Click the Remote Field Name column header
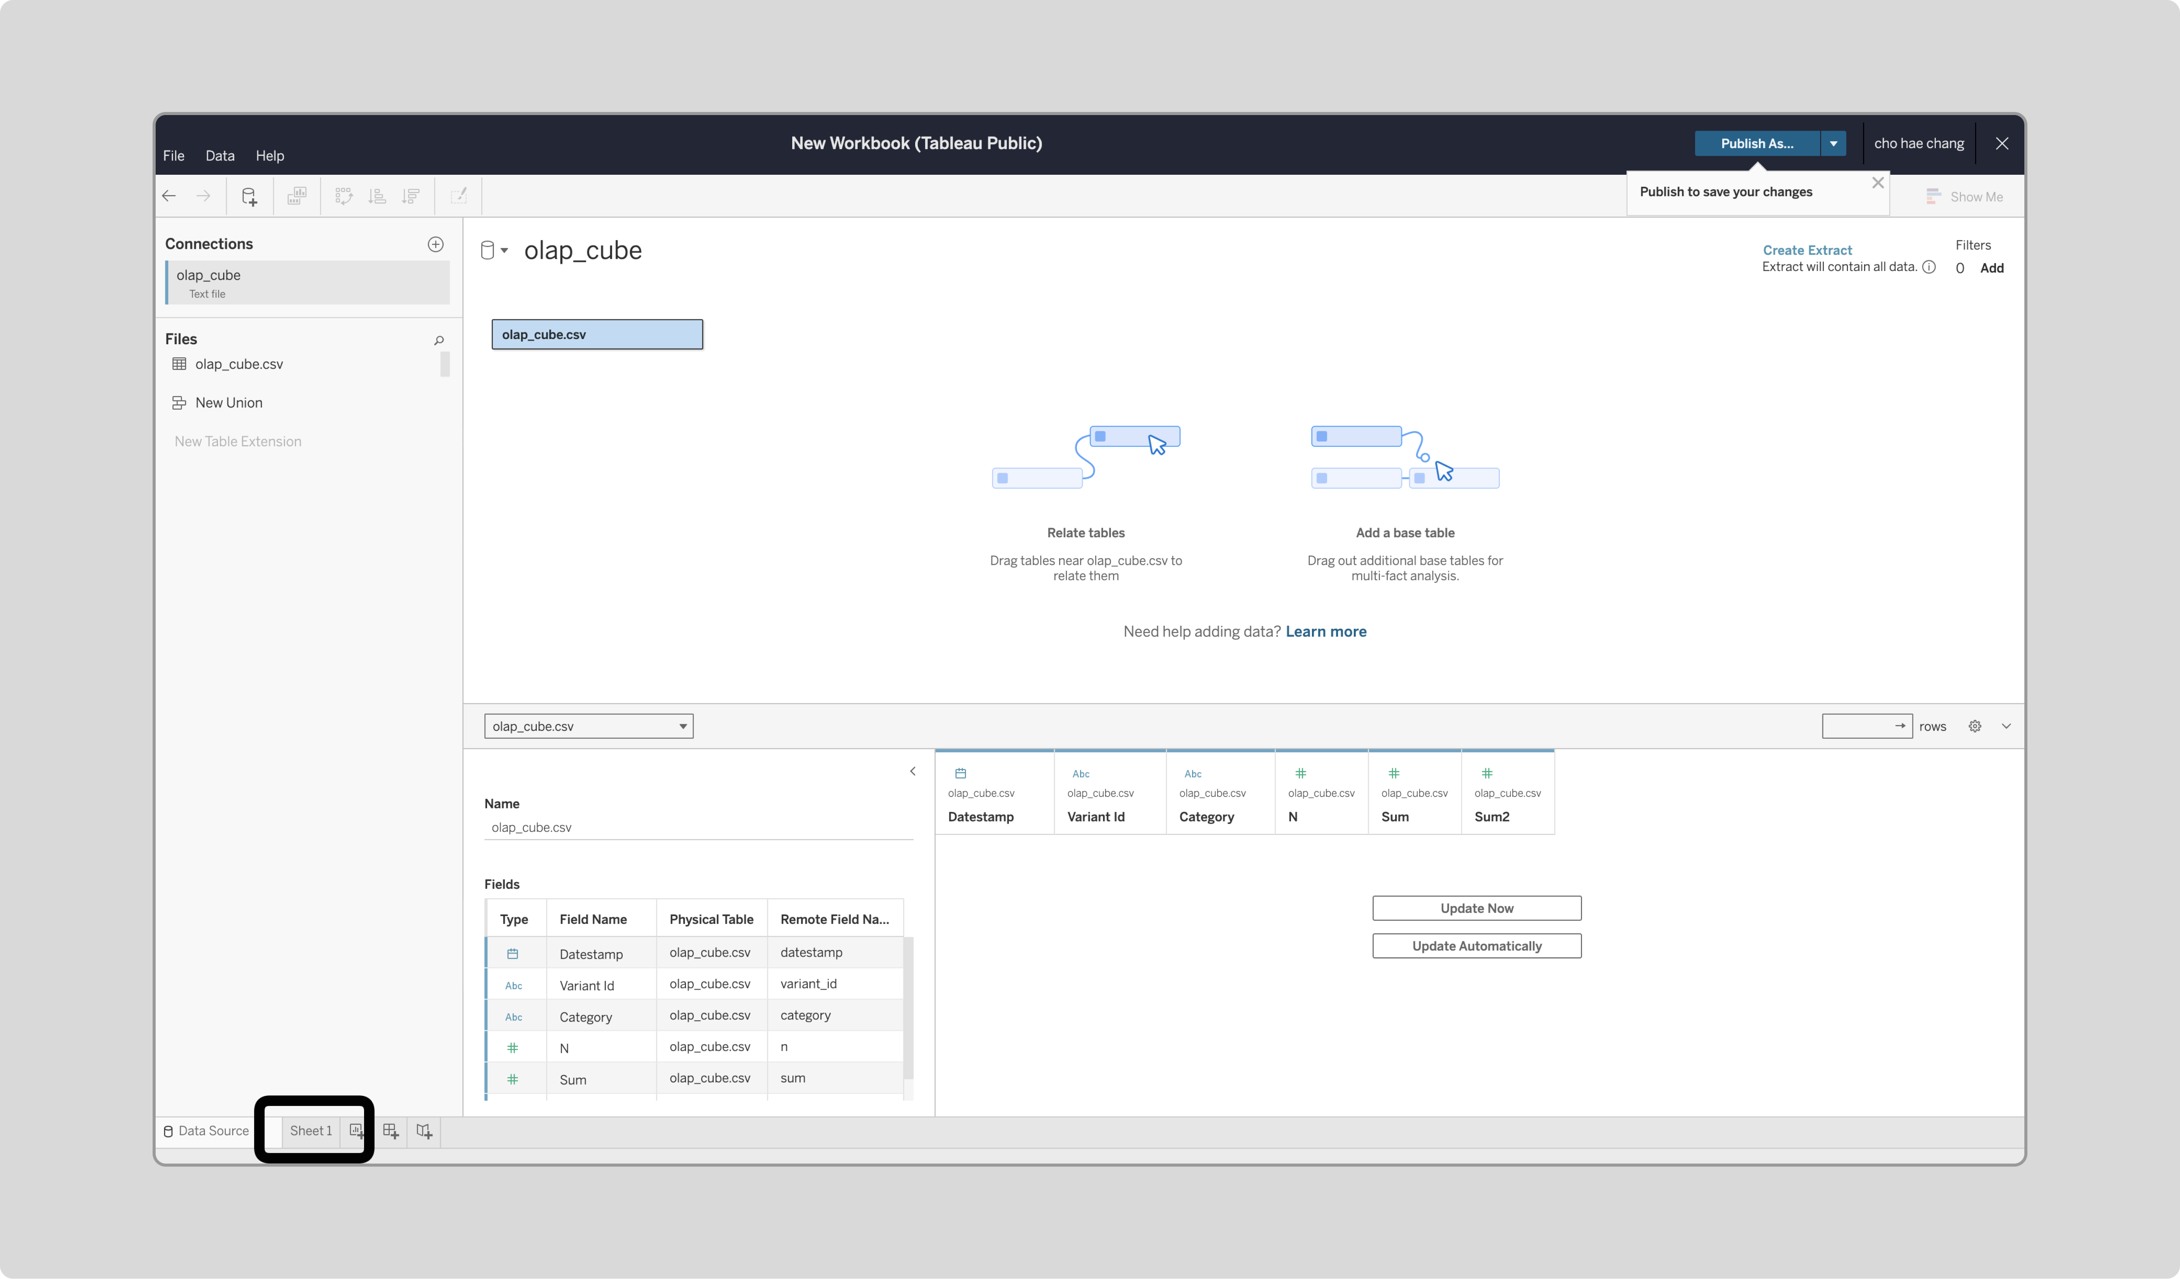 click(x=835, y=919)
